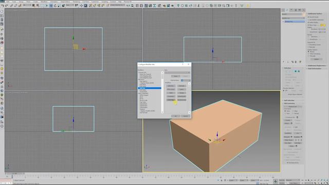Screen dimensions: 329x185
Task: Open the reference coordinate system dropdown
Action: (x=70, y=5)
